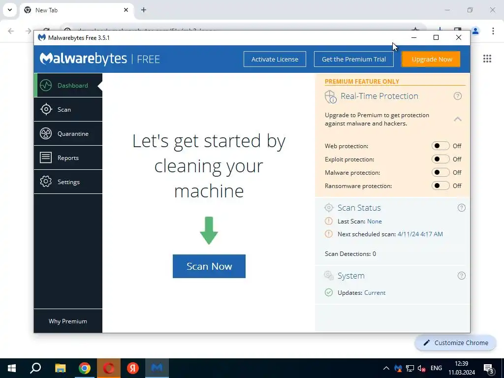Open File Explorer from taskbar
Image resolution: width=504 pixels, height=378 pixels.
click(x=60, y=368)
